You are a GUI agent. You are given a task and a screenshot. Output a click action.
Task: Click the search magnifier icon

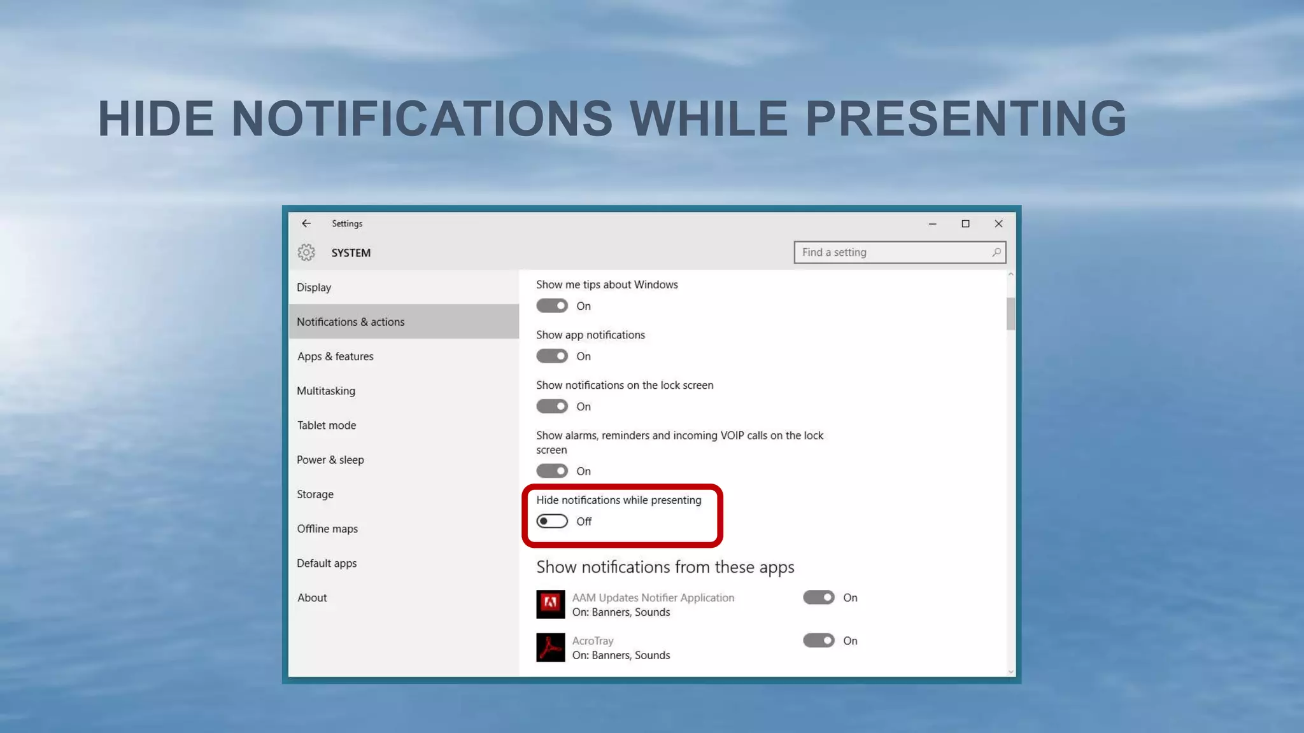click(996, 253)
